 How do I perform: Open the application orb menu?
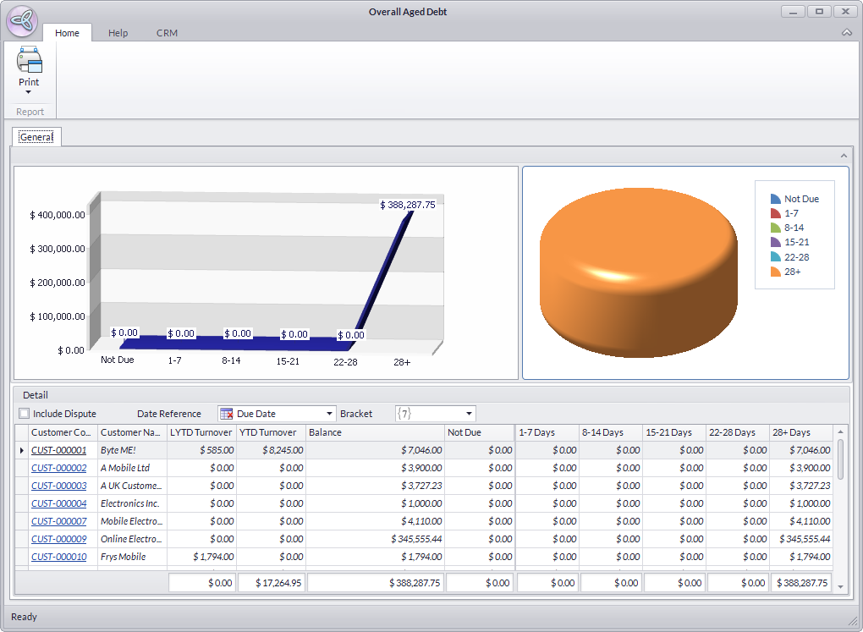pos(21,21)
